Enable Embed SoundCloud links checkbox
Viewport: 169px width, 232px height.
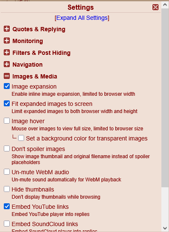tap(7, 224)
